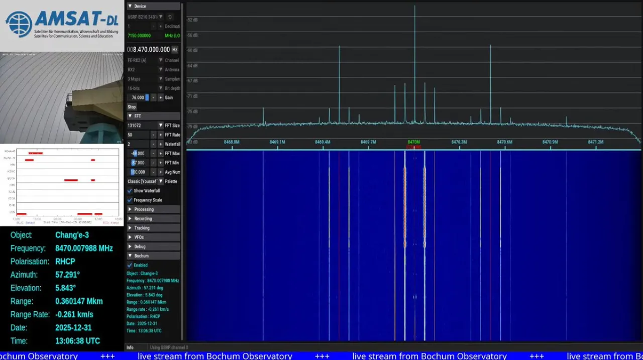Decrease Waterfall rate with minus button
The width and height of the screenshot is (643, 360).
click(154, 144)
